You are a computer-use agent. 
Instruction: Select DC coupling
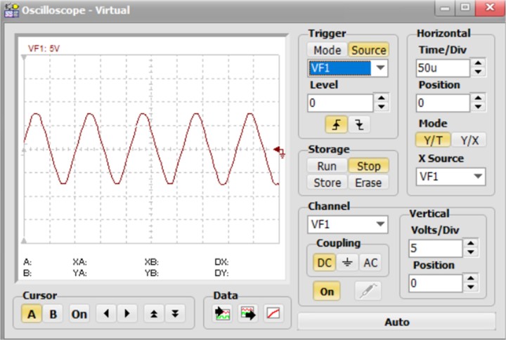click(x=324, y=263)
